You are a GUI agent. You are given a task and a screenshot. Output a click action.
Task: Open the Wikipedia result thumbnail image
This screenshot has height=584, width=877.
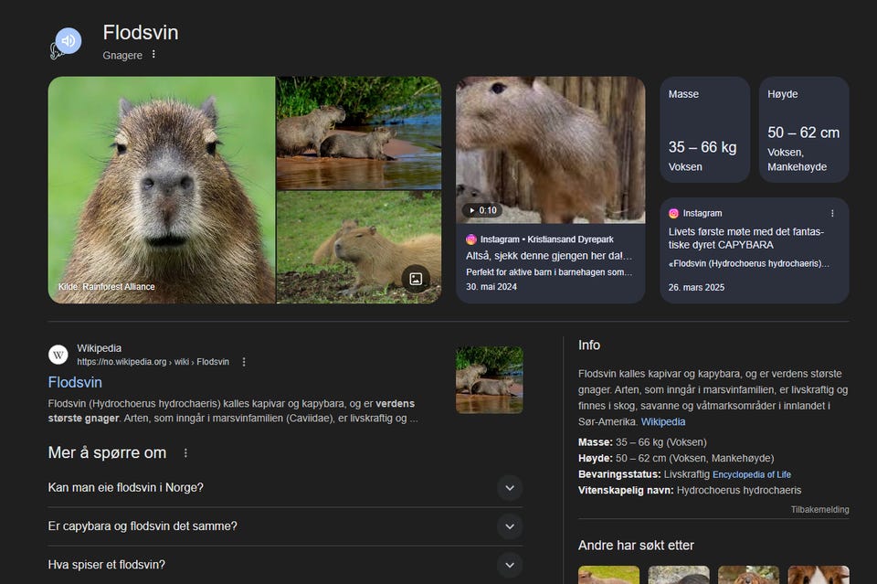490,379
